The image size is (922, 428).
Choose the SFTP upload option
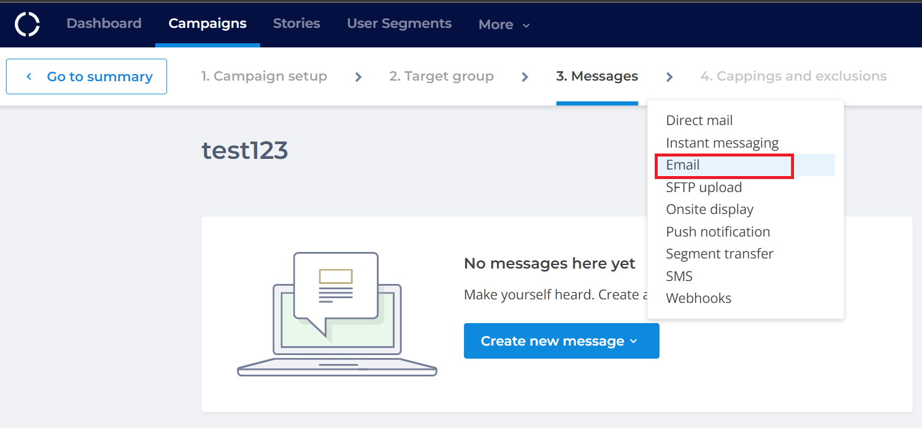(x=703, y=187)
